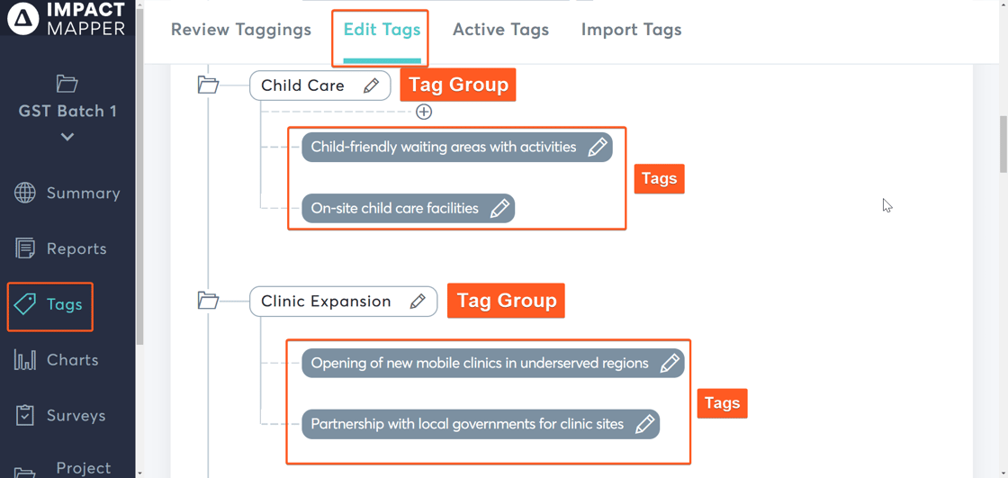The height and width of the screenshot is (478, 1008).
Task: Open the Active Tags tab
Action: [x=500, y=30]
